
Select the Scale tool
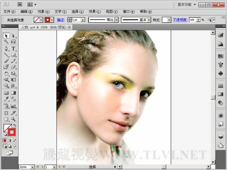(x=13, y=74)
